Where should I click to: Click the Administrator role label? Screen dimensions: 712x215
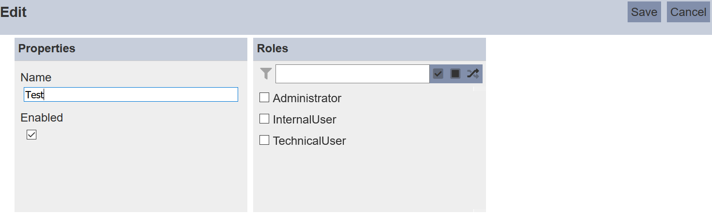coord(307,98)
